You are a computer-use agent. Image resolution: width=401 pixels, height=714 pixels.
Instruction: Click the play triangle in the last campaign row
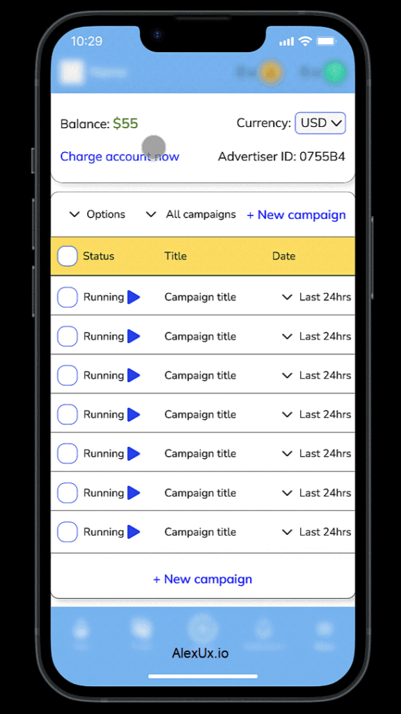tap(134, 532)
